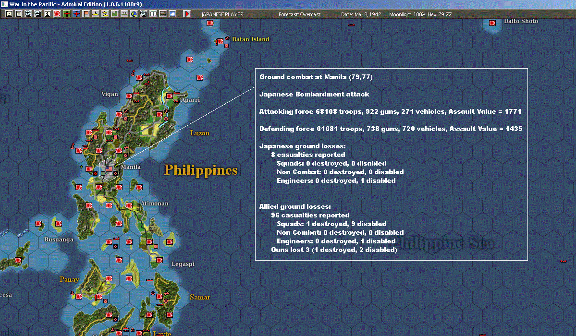Click the Forecast: Overcast status text
This screenshot has height=336, width=576.
299,14
